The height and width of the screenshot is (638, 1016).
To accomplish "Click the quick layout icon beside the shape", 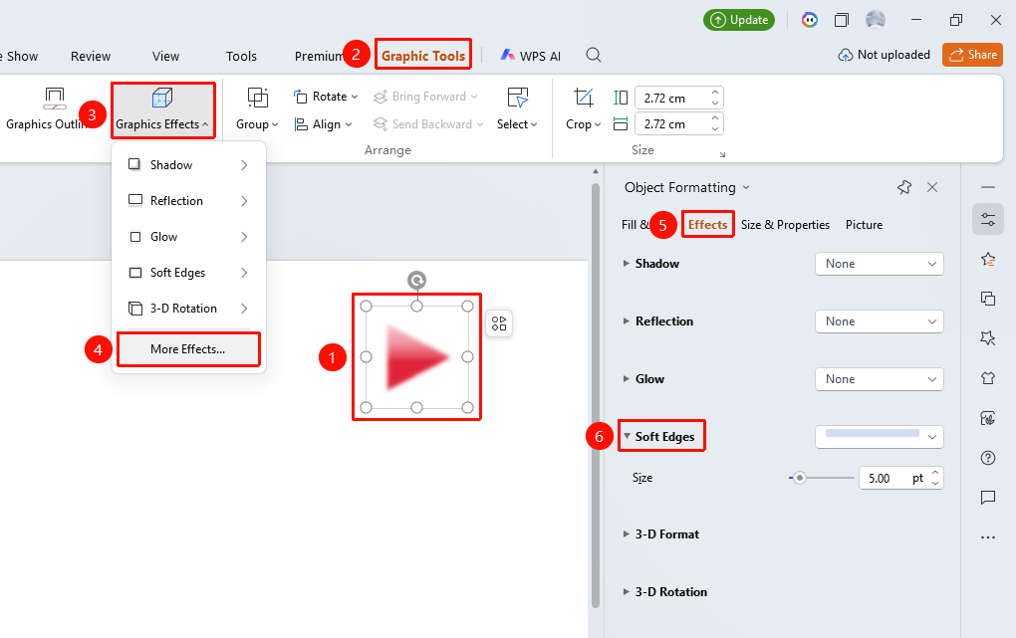I will [499, 323].
